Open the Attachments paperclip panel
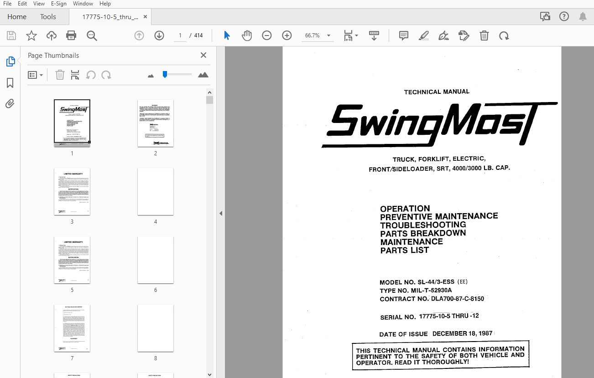The height and width of the screenshot is (378, 594). [10, 103]
